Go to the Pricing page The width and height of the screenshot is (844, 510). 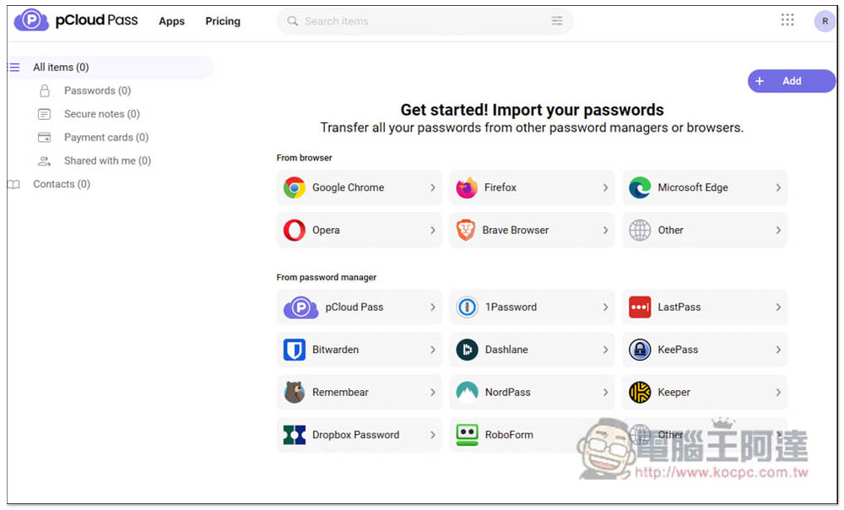tap(223, 21)
